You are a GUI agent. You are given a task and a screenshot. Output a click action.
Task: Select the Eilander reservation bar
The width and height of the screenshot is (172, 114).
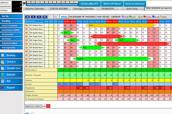[x=106, y=36]
